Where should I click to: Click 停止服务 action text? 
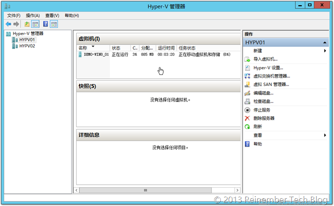[262, 110]
